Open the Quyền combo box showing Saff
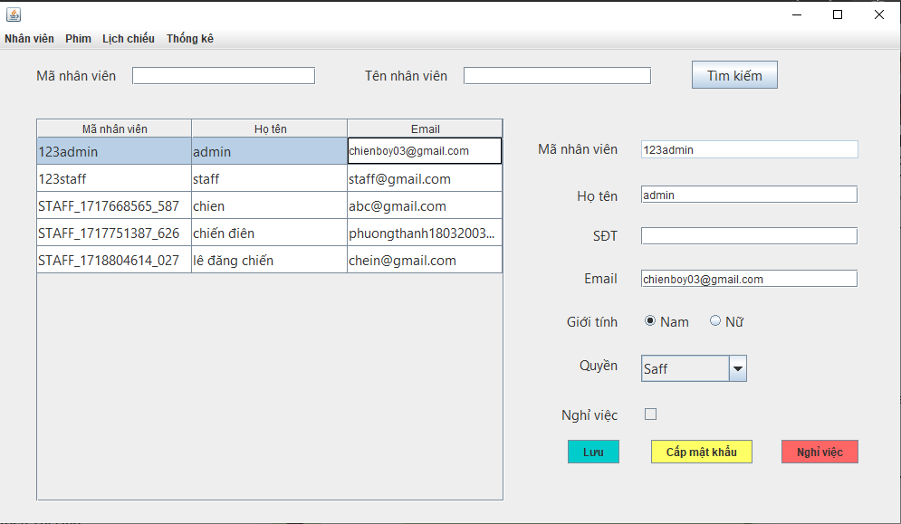This screenshot has height=524, width=901. [694, 368]
